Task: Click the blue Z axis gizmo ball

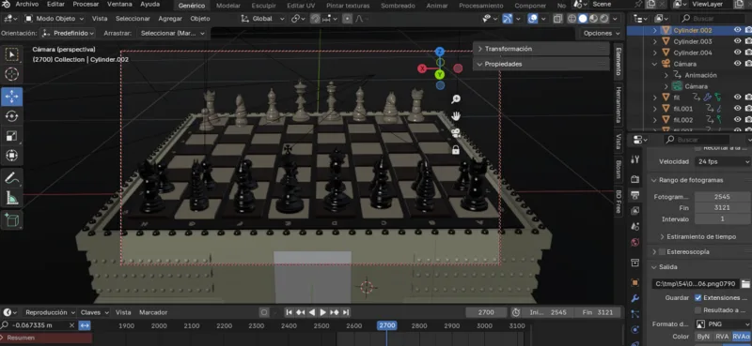Action: [x=440, y=52]
